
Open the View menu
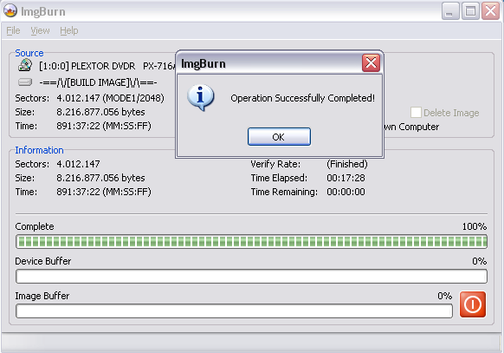pyautogui.click(x=40, y=30)
